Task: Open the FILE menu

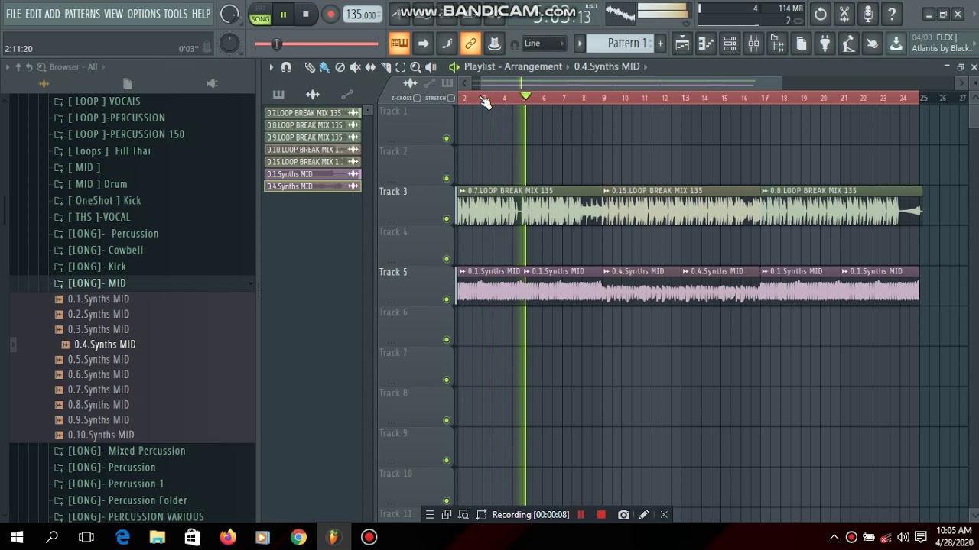Action: click(x=14, y=14)
